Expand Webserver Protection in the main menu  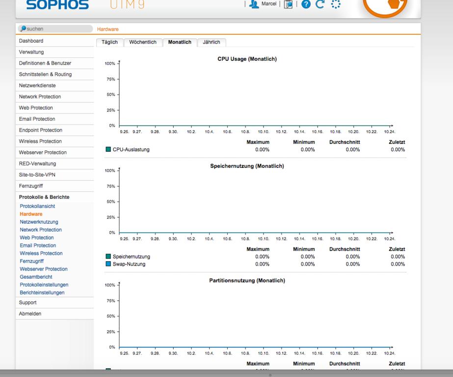pos(55,153)
